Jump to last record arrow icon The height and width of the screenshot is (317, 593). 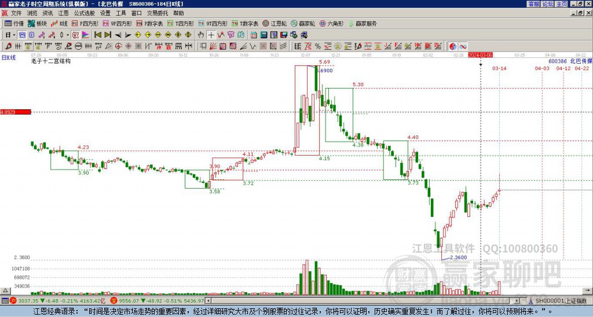108,35
